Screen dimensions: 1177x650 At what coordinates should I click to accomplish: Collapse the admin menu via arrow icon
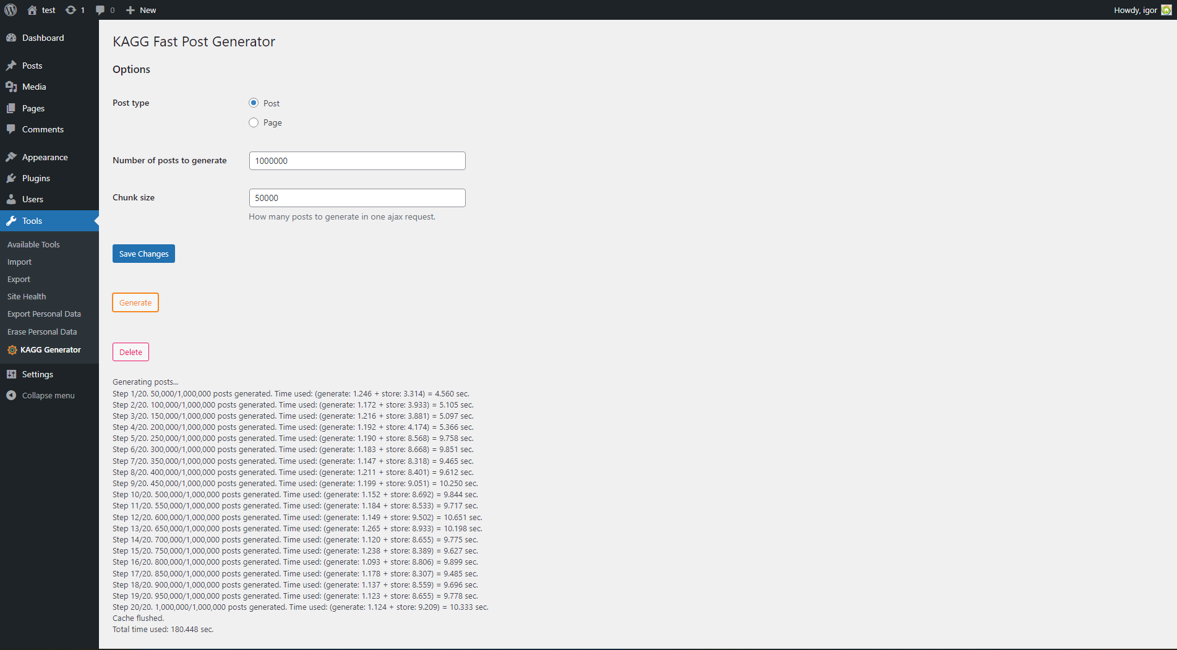[11, 395]
